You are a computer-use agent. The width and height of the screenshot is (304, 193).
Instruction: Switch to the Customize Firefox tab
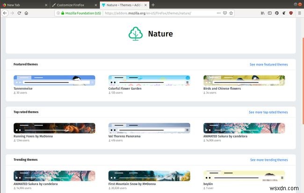tap(75, 5)
